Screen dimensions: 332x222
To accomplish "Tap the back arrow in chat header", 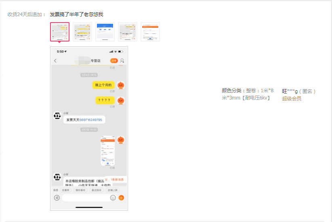I will (x=55, y=61).
